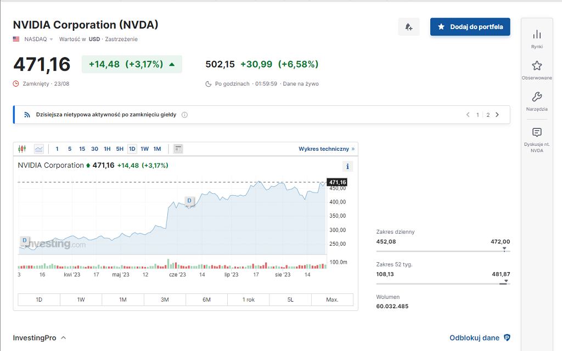Open the Obserwowane star icon
Screen dimensions: 562x351
click(x=537, y=66)
